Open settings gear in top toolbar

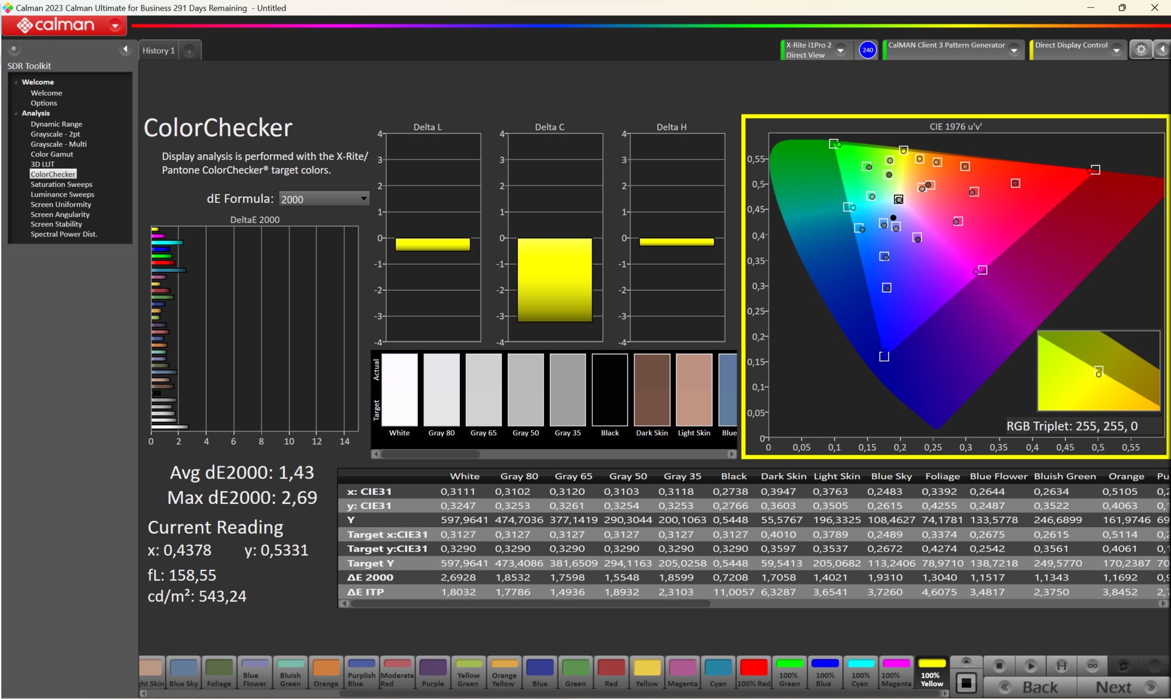click(x=1141, y=49)
